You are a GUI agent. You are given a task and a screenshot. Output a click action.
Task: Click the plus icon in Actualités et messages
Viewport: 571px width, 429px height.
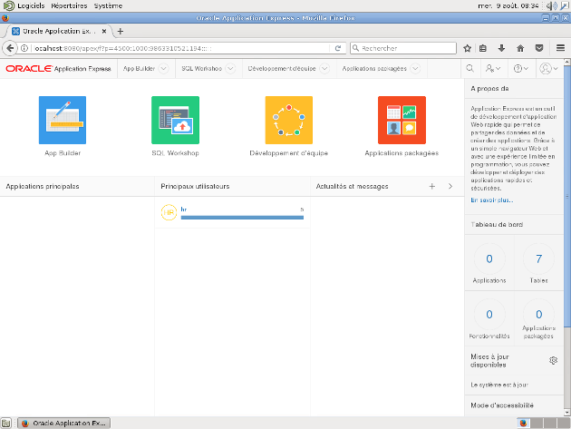[x=432, y=186]
